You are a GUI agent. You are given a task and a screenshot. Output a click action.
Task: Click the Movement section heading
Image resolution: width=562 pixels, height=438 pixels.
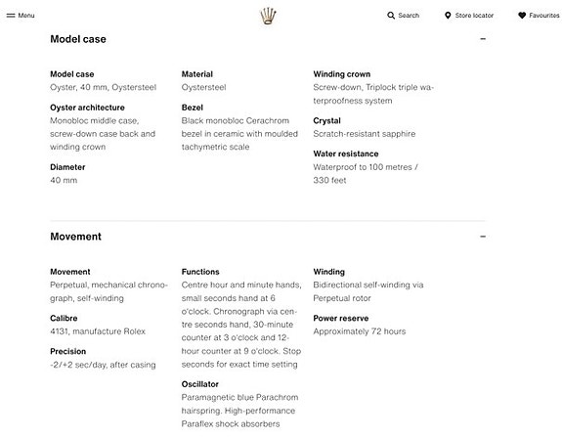[x=75, y=237]
